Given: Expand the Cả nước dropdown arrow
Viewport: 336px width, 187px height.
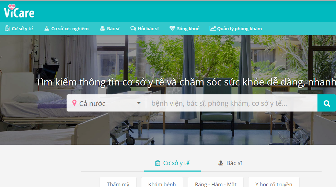Looking at the screenshot, I should (139, 103).
